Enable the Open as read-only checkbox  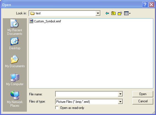[57, 108]
